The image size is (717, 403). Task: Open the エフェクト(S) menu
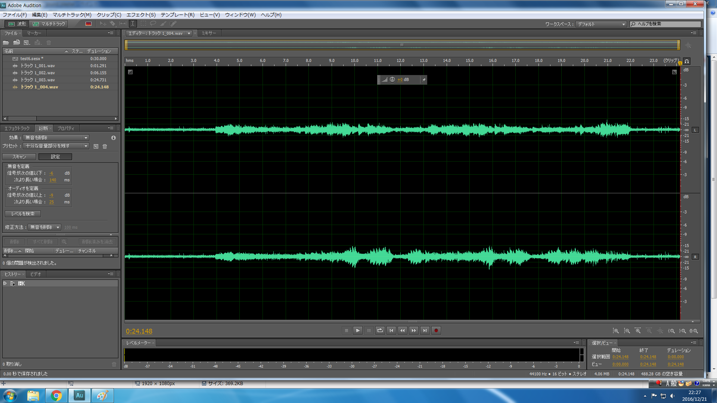pyautogui.click(x=141, y=15)
